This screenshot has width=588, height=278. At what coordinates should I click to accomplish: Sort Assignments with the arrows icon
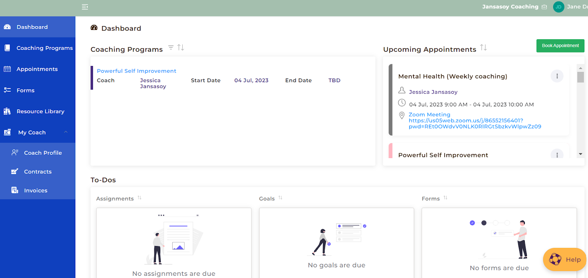click(x=140, y=198)
